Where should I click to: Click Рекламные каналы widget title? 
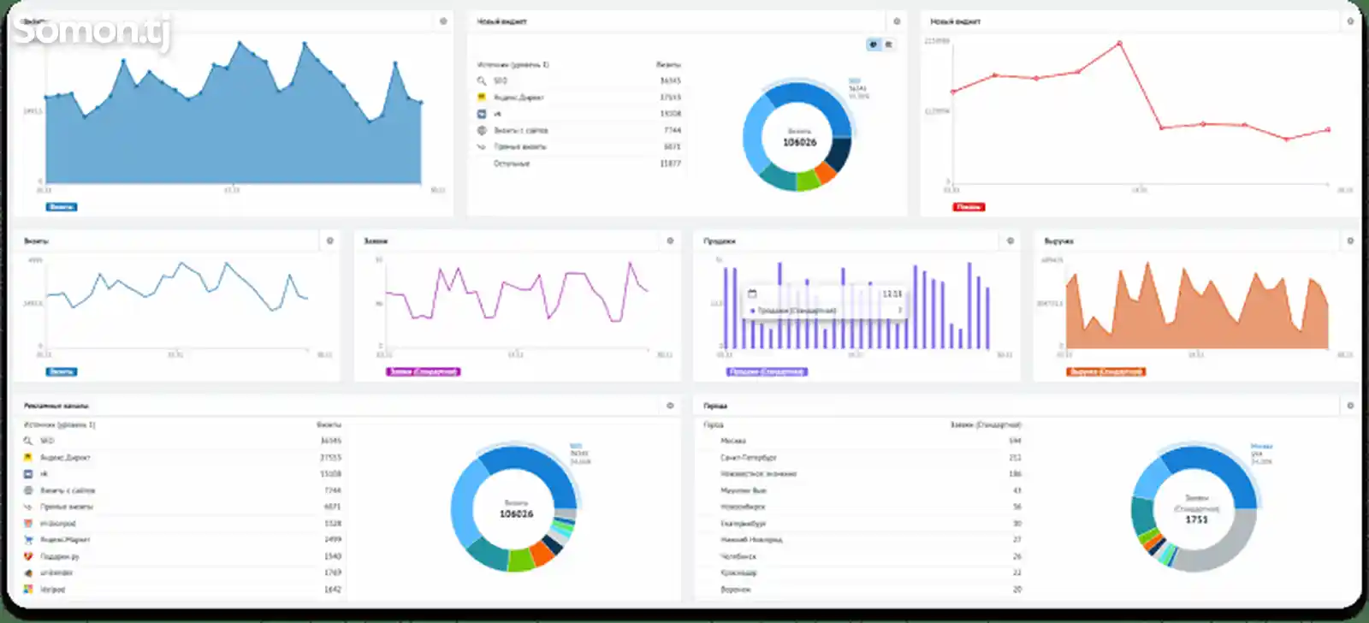56,406
